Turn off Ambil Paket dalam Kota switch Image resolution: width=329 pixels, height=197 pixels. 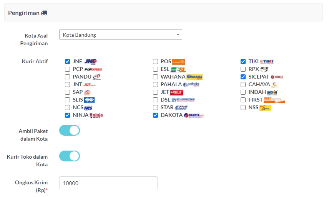pos(70,130)
